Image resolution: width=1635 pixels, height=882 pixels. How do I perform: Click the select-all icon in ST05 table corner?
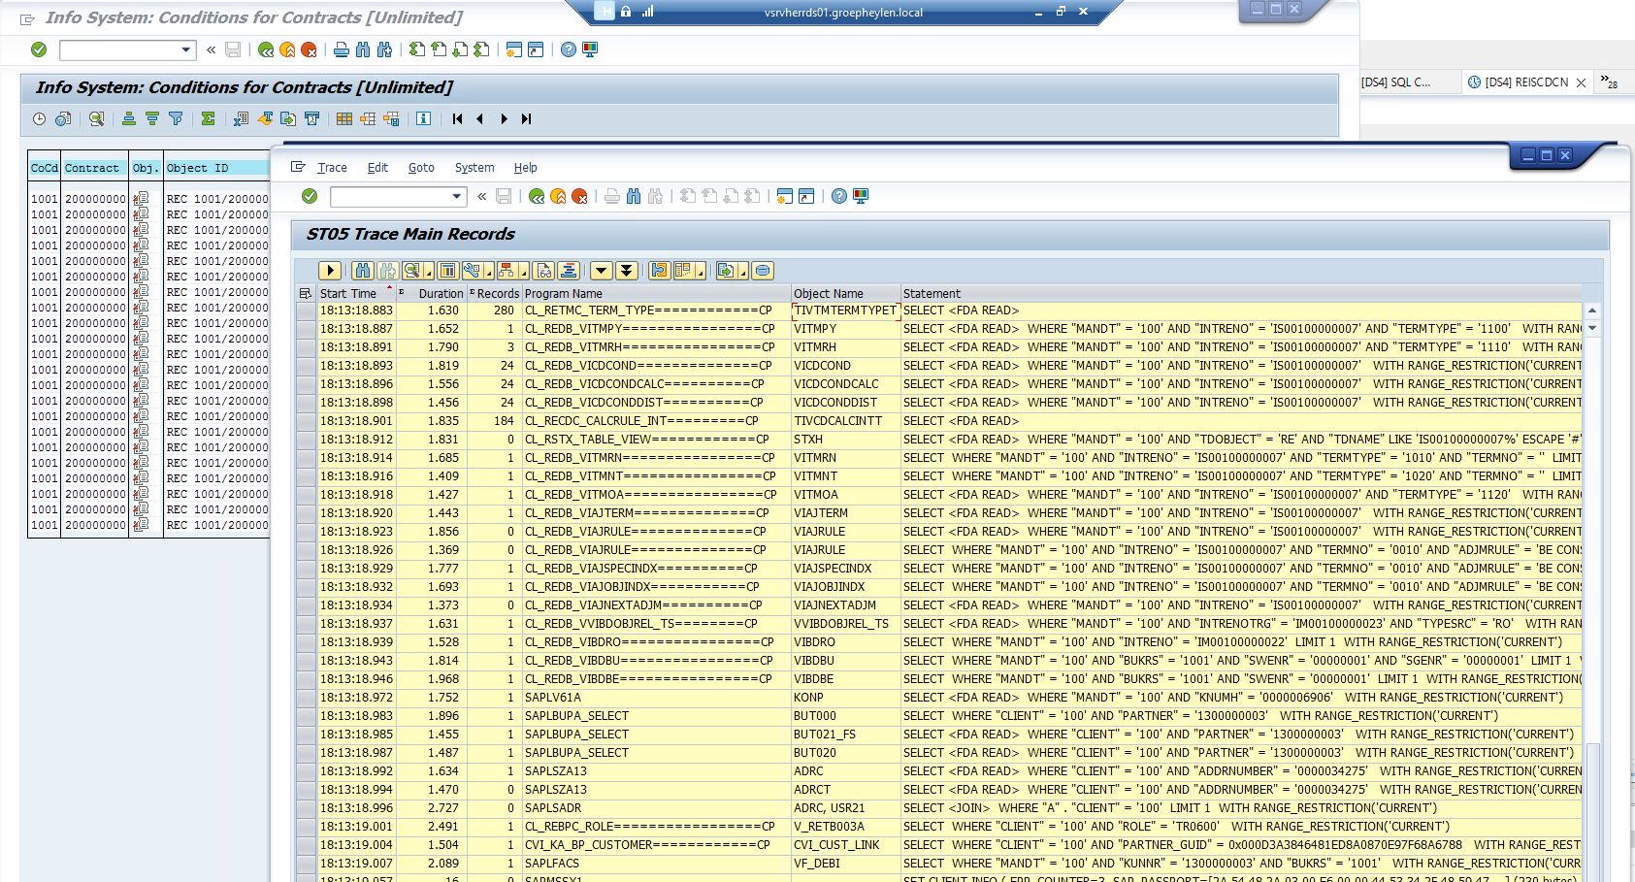pyautogui.click(x=306, y=294)
